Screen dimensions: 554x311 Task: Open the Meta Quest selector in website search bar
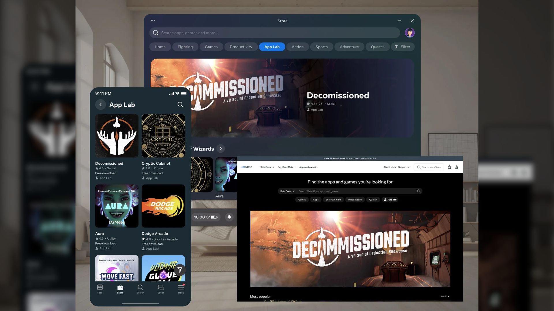pos(287,191)
